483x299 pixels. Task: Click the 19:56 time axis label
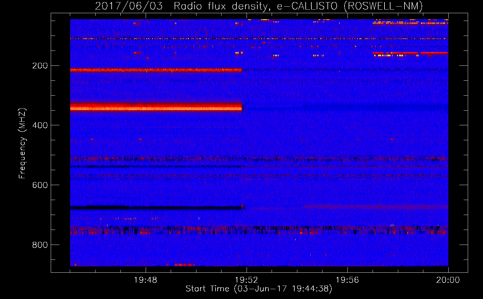click(x=347, y=280)
